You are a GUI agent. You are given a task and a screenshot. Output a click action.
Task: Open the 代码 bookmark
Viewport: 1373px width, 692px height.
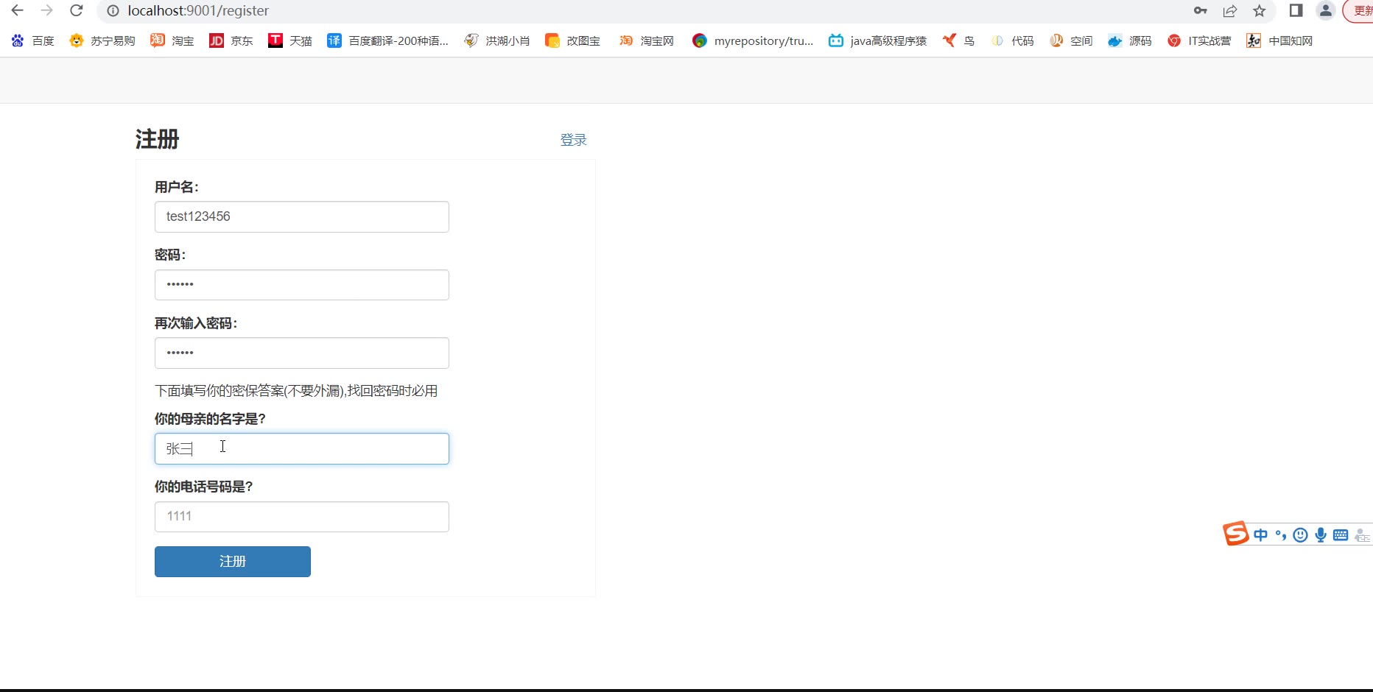coord(1012,40)
